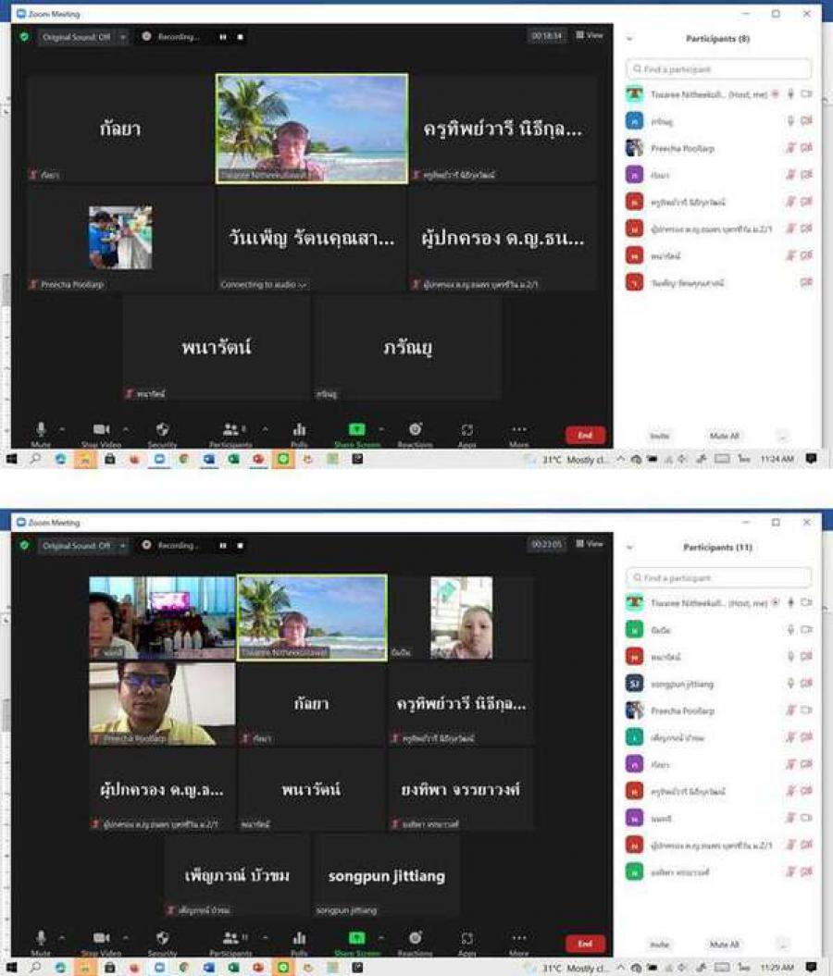Toggle Preecha Poolarp's microphone in top participants list
The height and width of the screenshot is (976, 833).
pyautogui.click(x=790, y=148)
